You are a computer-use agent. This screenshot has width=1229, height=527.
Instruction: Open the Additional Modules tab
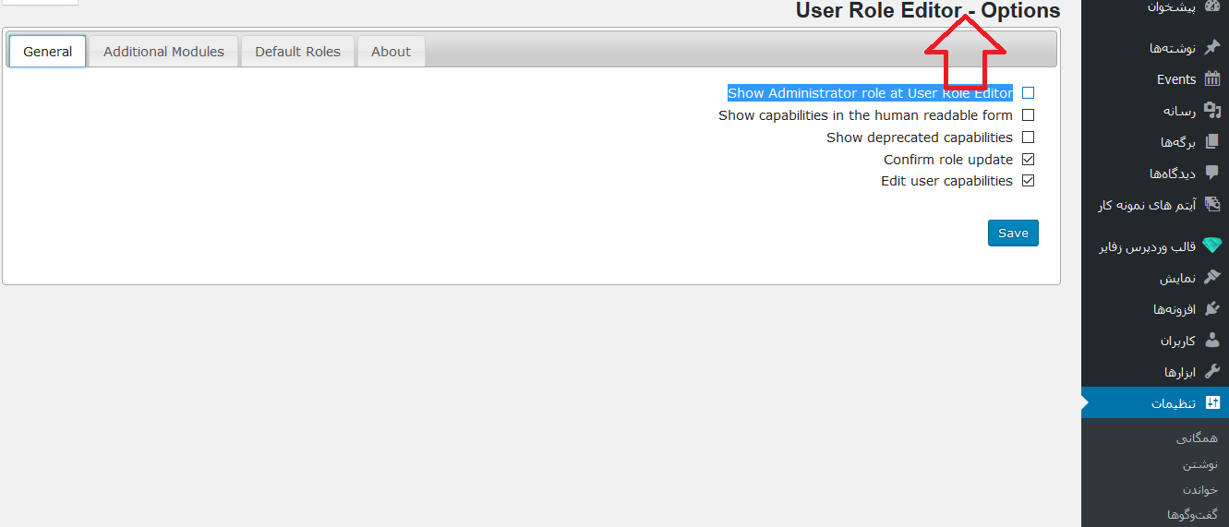click(x=163, y=52)
